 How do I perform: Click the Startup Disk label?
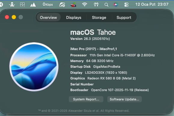coord(81,67)
